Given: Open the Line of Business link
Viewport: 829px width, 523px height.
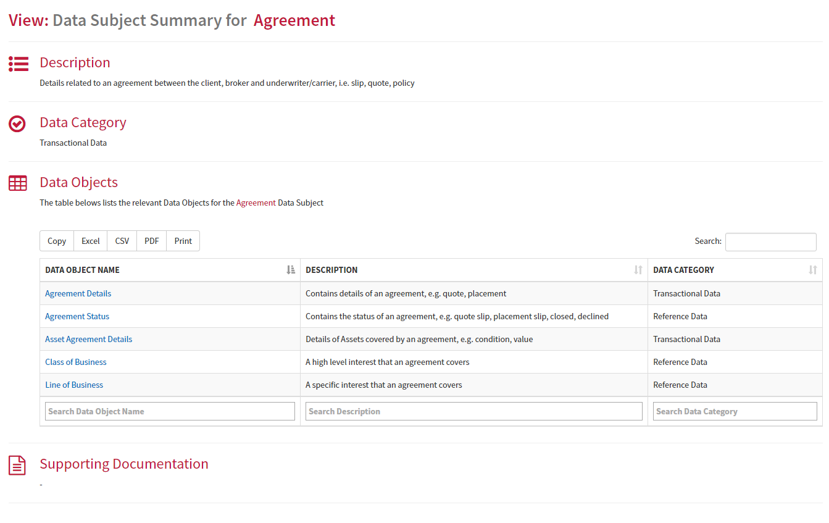Looking at the screenshot, I should click(74, 385).
